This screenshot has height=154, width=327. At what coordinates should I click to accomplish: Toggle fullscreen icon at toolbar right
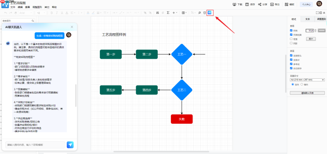(317, 13)
